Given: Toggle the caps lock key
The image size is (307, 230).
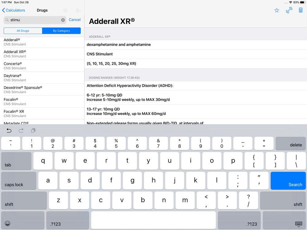Looking at the screenshot, I should coord(19,181).
